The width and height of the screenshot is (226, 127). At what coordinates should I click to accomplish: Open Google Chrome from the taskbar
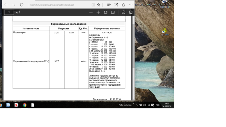[x=25, y=105]
